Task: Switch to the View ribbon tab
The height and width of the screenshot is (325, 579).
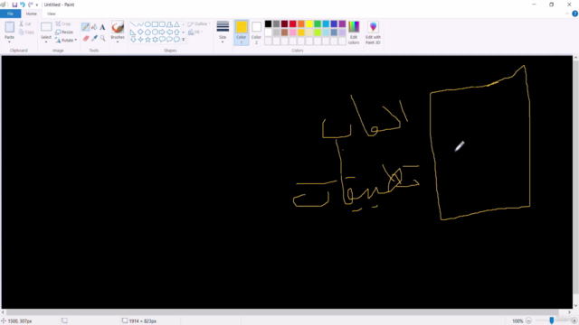Action: point(52,14)
